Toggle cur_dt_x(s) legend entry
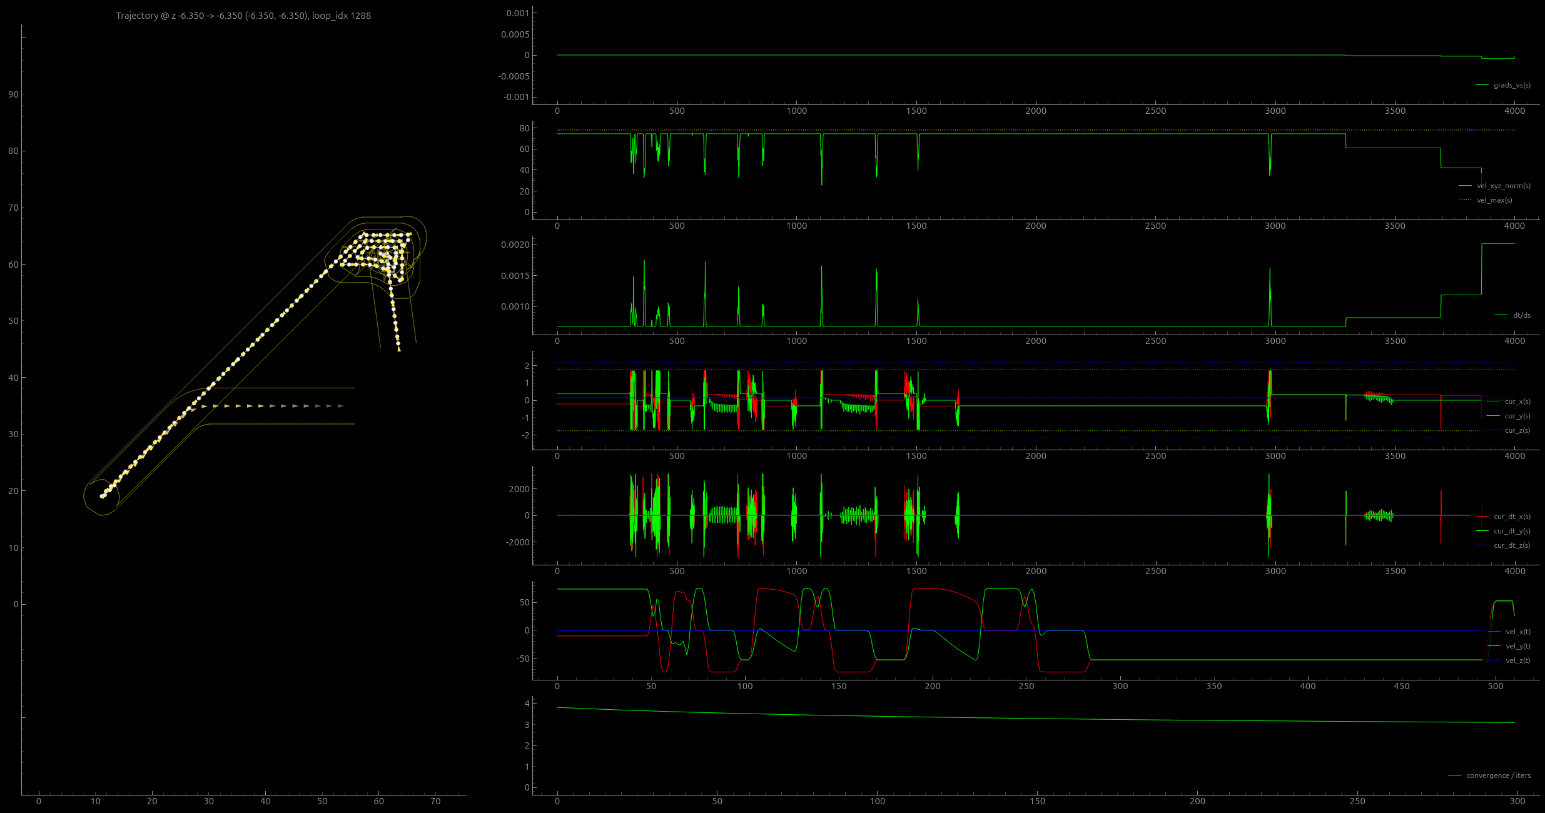The width and height of the screenshot is (1545, 813). click(x=1511, y=517)
